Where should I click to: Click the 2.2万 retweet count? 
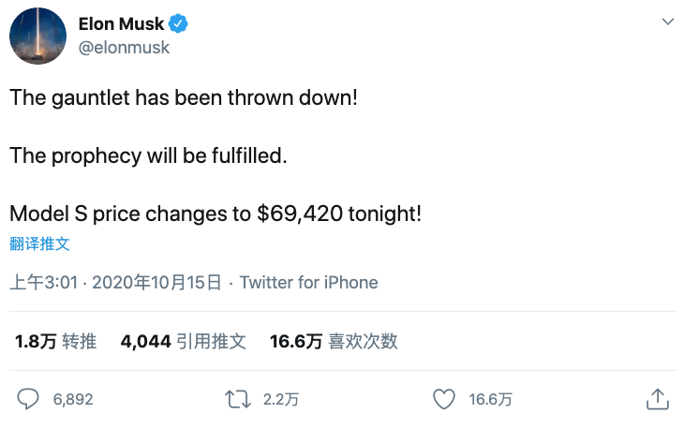[281, 400]
